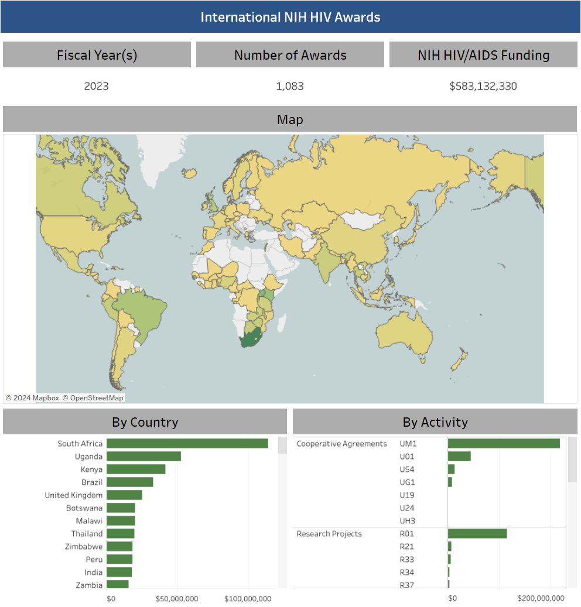
Task: Click the "United Kingdom" label
Action: coord(74,495)
